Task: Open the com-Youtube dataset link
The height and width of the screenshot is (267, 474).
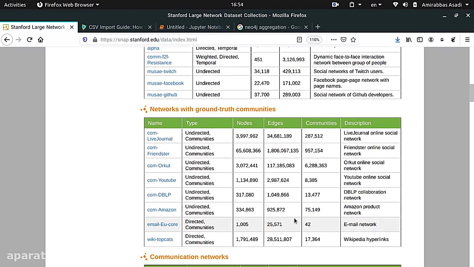Action: (x=161, y=180)
